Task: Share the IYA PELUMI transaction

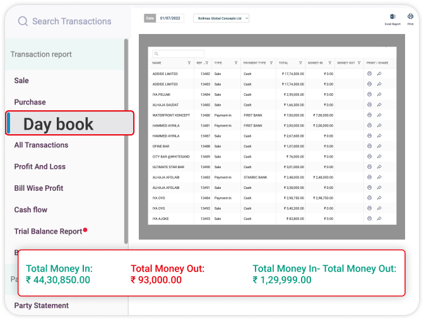Action: tap(379, 94)
